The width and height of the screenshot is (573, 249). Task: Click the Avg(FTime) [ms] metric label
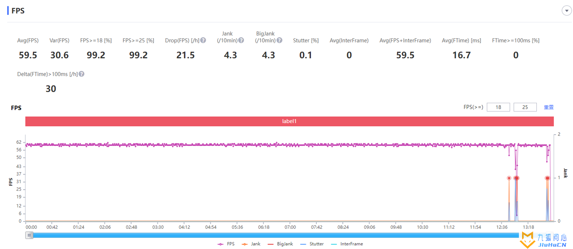tap(462, 40)
